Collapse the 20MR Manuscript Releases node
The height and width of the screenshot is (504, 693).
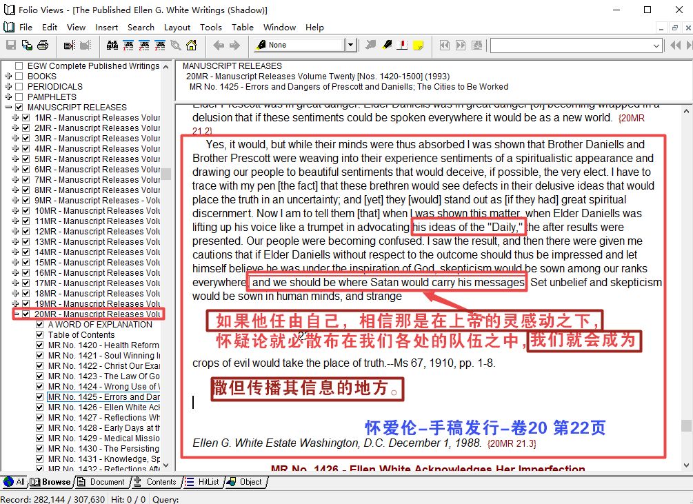pyautogui.click(x=16, y=314)
